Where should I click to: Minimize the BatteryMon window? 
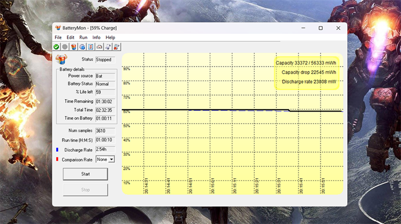[x=303, y=28]
